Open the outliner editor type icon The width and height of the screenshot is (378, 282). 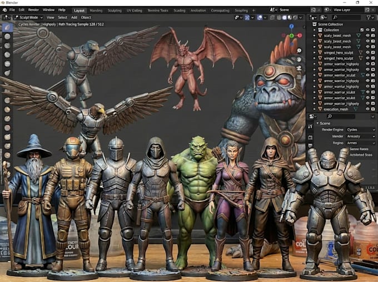pyautogui.click(x=313, y=17)
